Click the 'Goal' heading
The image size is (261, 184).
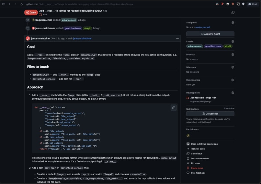(x=31, y=47)
